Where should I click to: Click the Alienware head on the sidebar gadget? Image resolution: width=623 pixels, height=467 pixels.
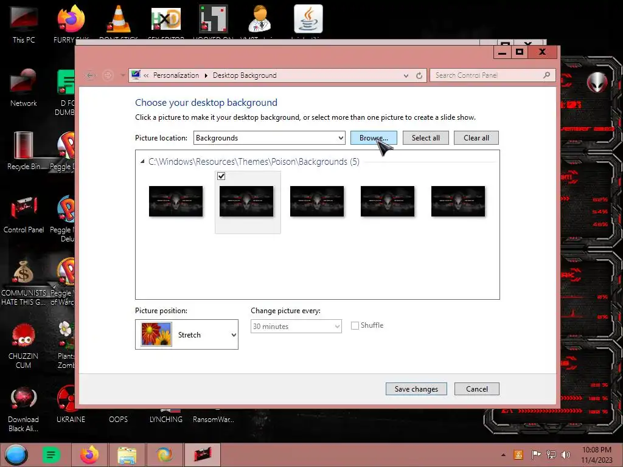click(x=597, y=83)
